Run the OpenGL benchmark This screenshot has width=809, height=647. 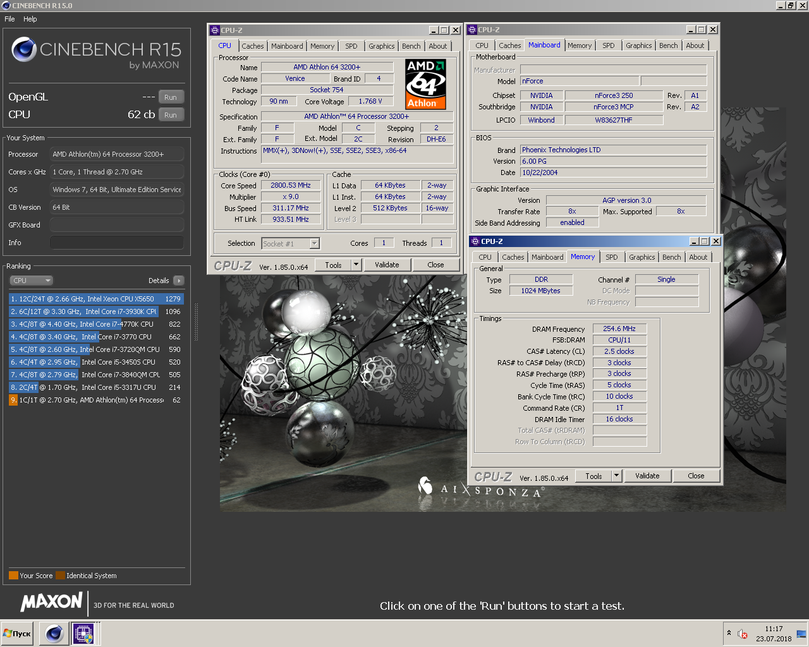tap(171, 97)
